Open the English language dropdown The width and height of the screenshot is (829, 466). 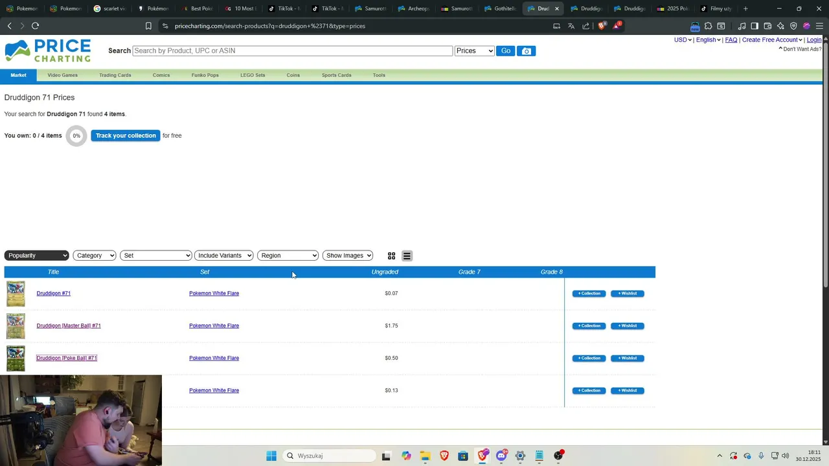click(709, 40)
